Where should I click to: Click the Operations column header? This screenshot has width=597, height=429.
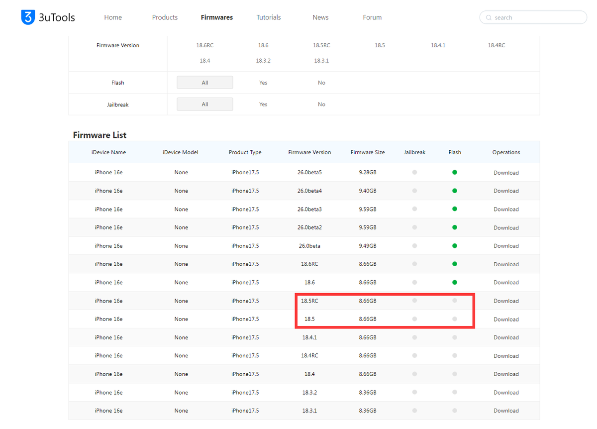point(506,152)
